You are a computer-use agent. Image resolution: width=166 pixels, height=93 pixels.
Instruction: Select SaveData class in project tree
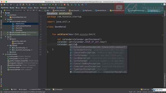(x=19, y=30)
